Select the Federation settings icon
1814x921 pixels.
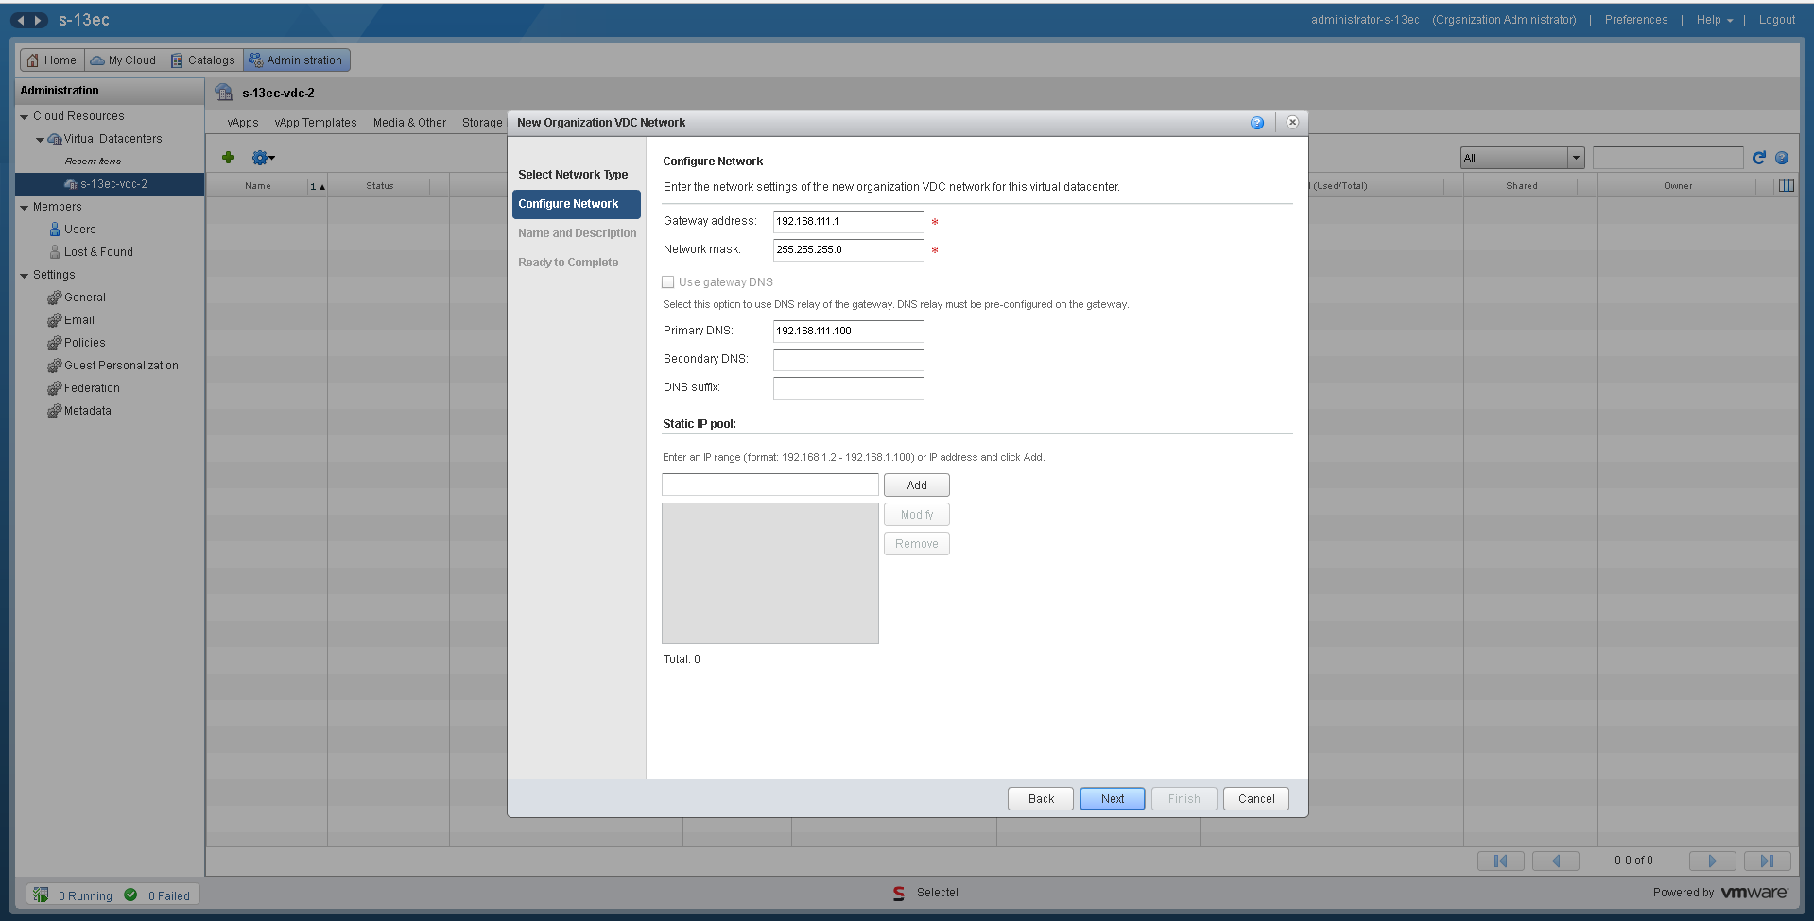tap(56, 388)
